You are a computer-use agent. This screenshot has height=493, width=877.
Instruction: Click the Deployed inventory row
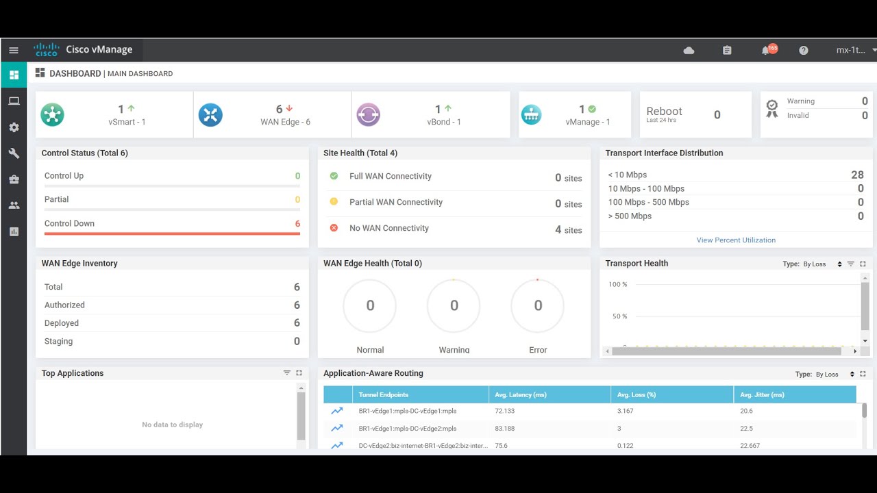click(x=172, y=323)
